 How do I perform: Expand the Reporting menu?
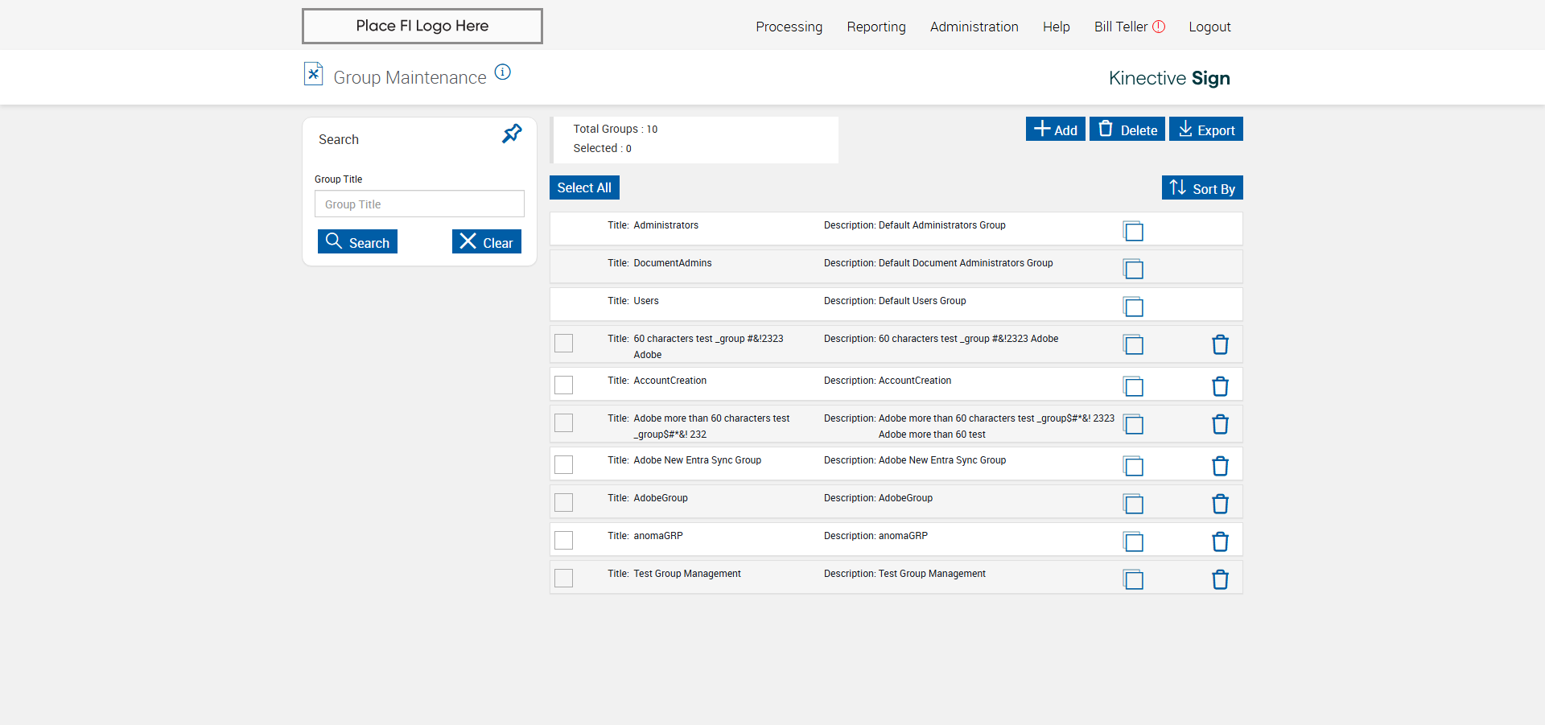coord(876,27)
